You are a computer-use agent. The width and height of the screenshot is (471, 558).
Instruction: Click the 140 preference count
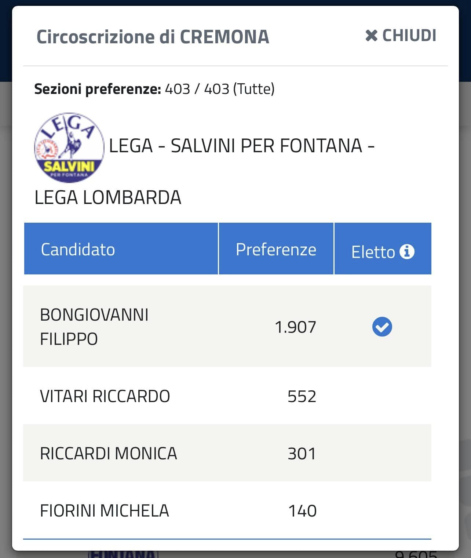coord(302,511)
